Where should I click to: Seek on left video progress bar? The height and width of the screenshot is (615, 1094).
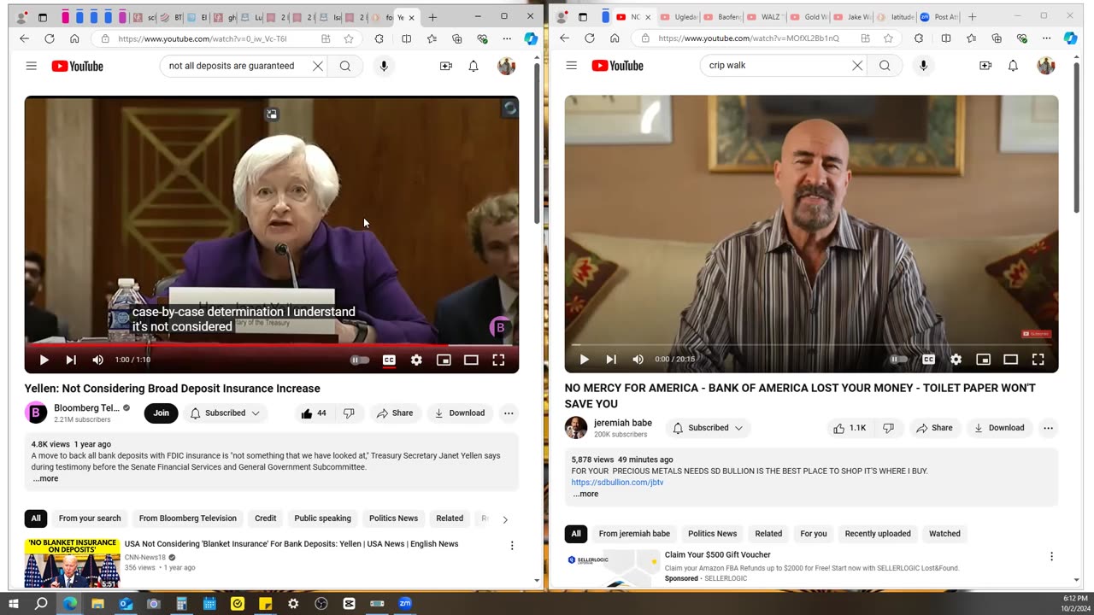[x=272, y=345]
